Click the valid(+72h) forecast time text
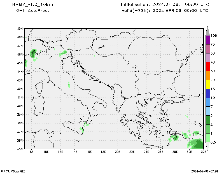The width and height of the screenshot is (224, 173). 165,10
